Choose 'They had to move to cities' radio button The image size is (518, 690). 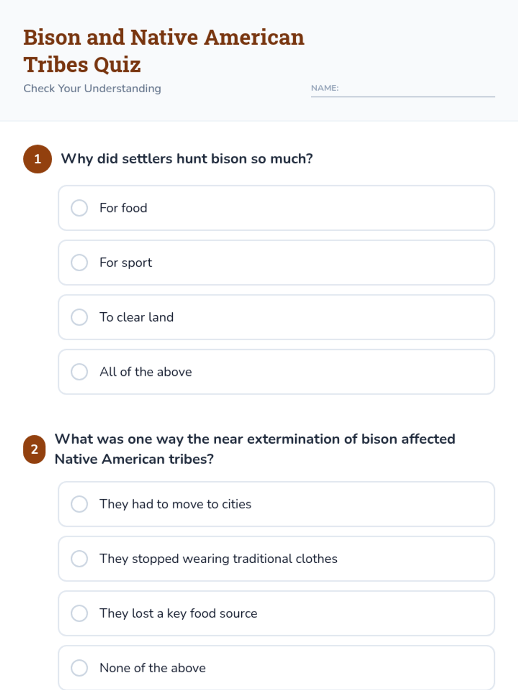(79, 504)
